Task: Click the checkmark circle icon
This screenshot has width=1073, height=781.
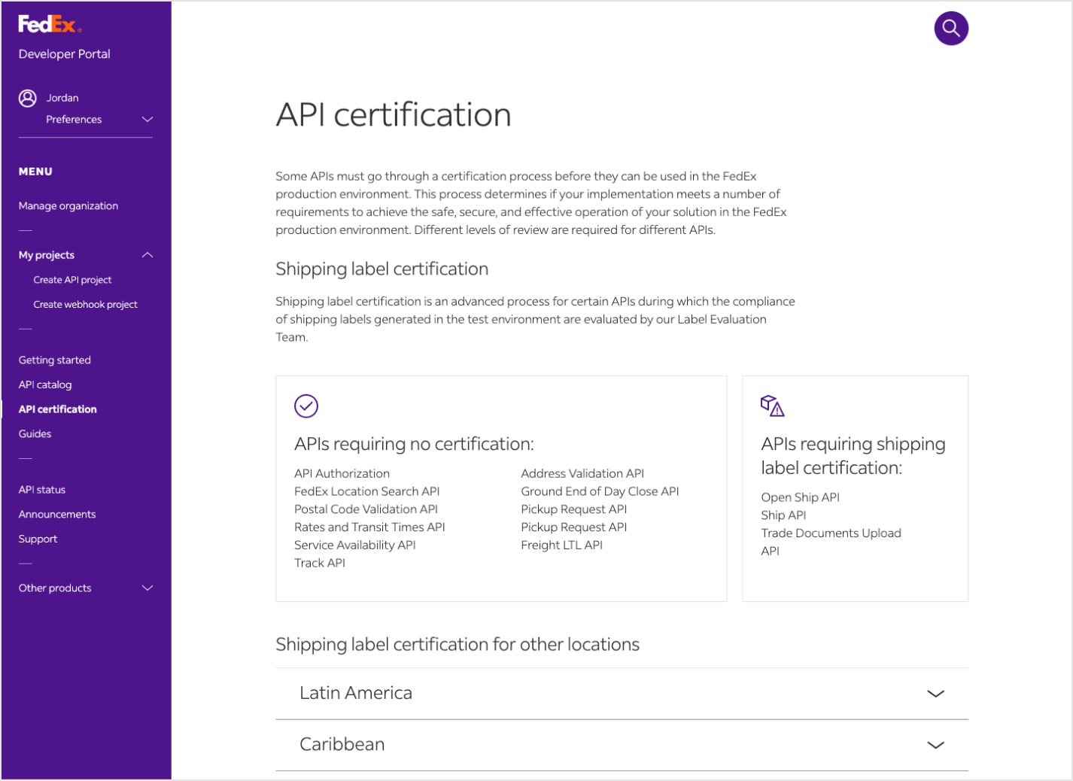Action: click(x=305, y=406)
